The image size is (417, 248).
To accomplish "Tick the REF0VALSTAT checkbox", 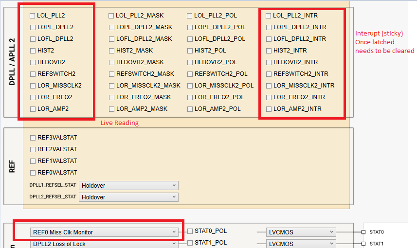I will tap(33, 173).
